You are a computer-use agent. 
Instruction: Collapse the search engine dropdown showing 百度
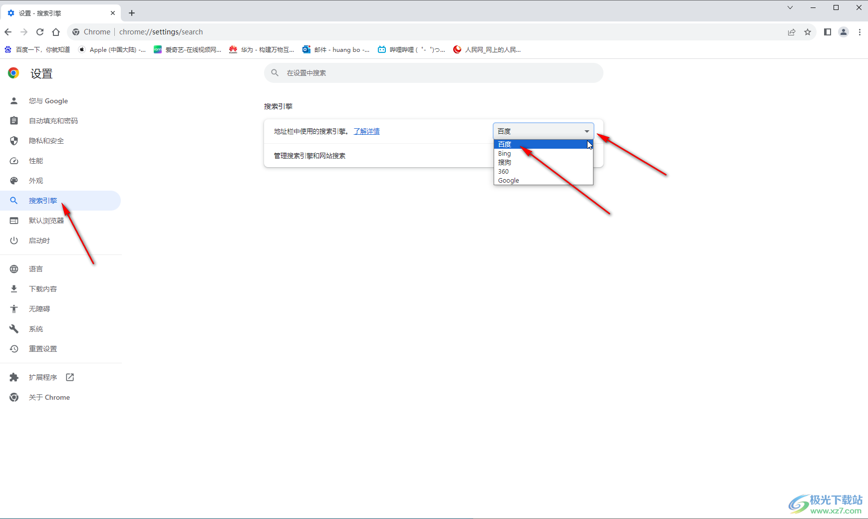544,131
